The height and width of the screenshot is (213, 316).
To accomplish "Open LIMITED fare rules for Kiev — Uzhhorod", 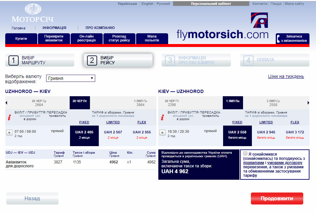I will click(x=266, y=122).
